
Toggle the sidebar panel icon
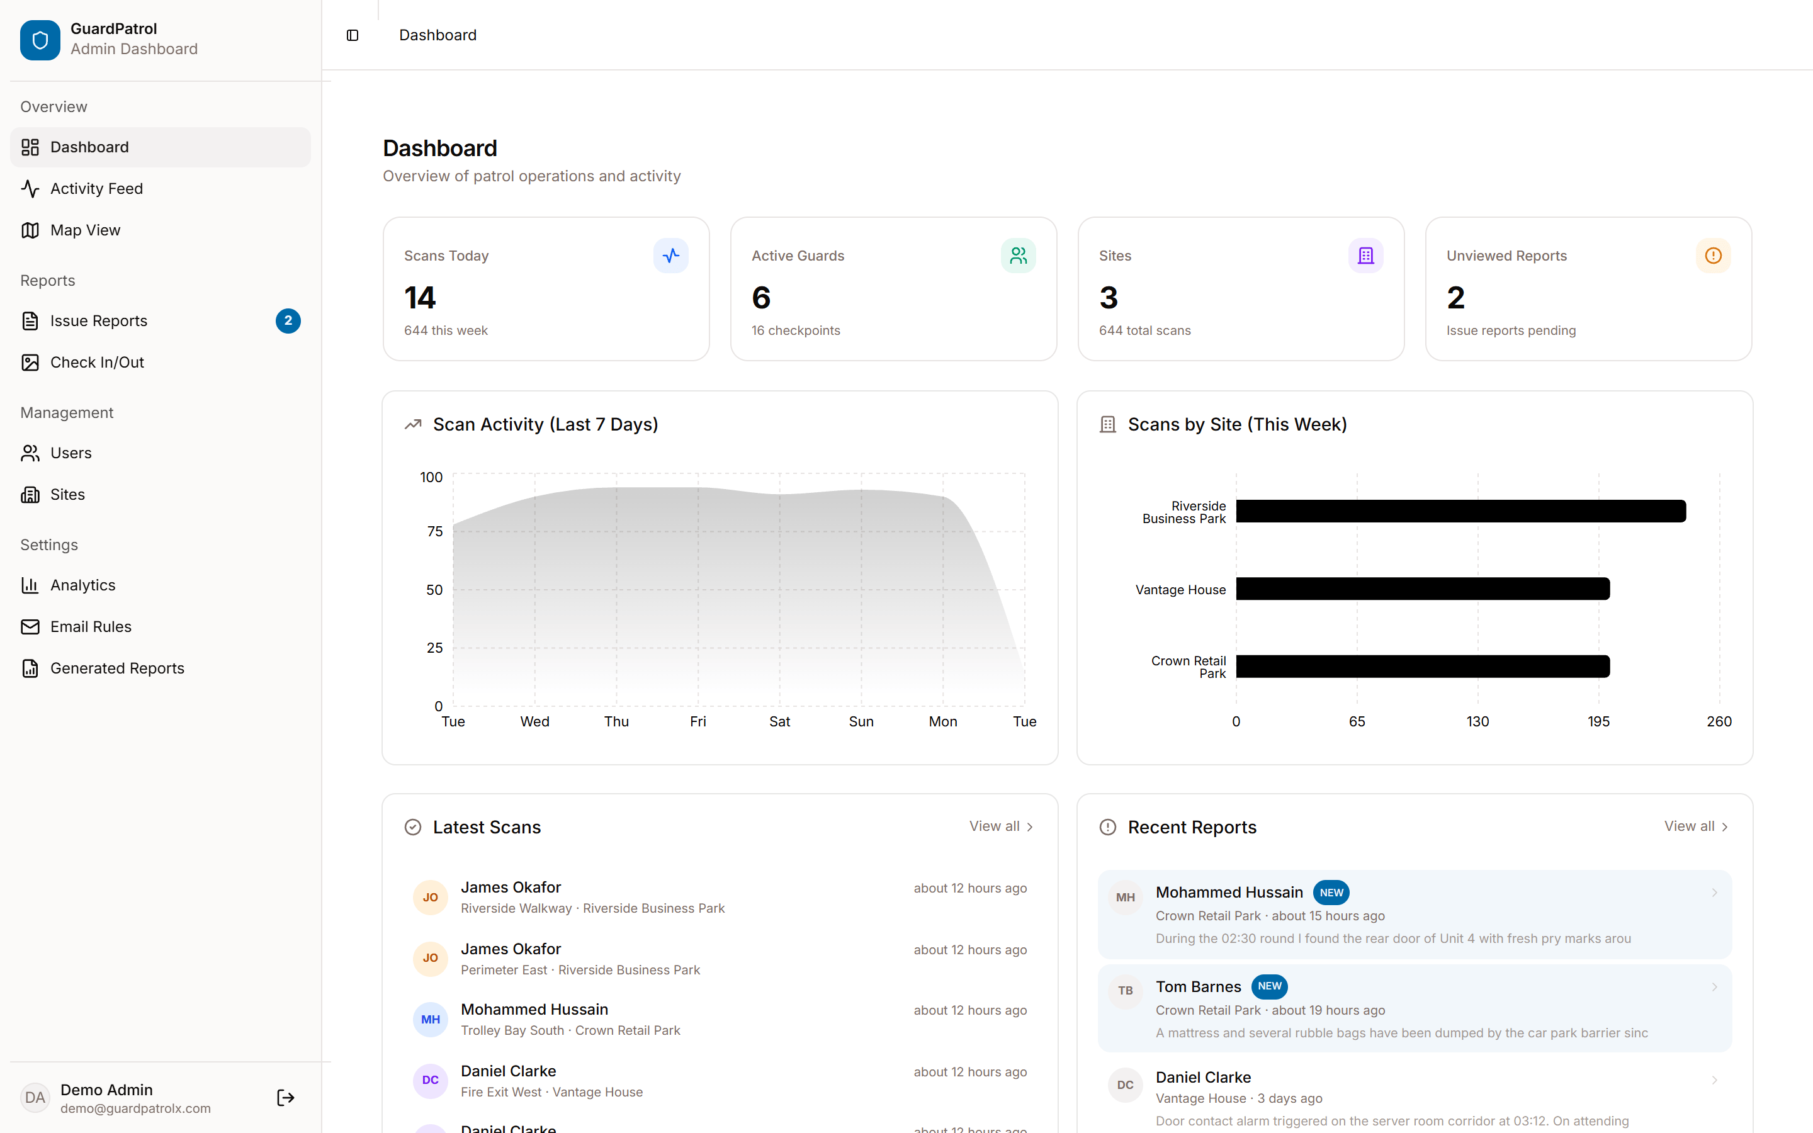353,35
